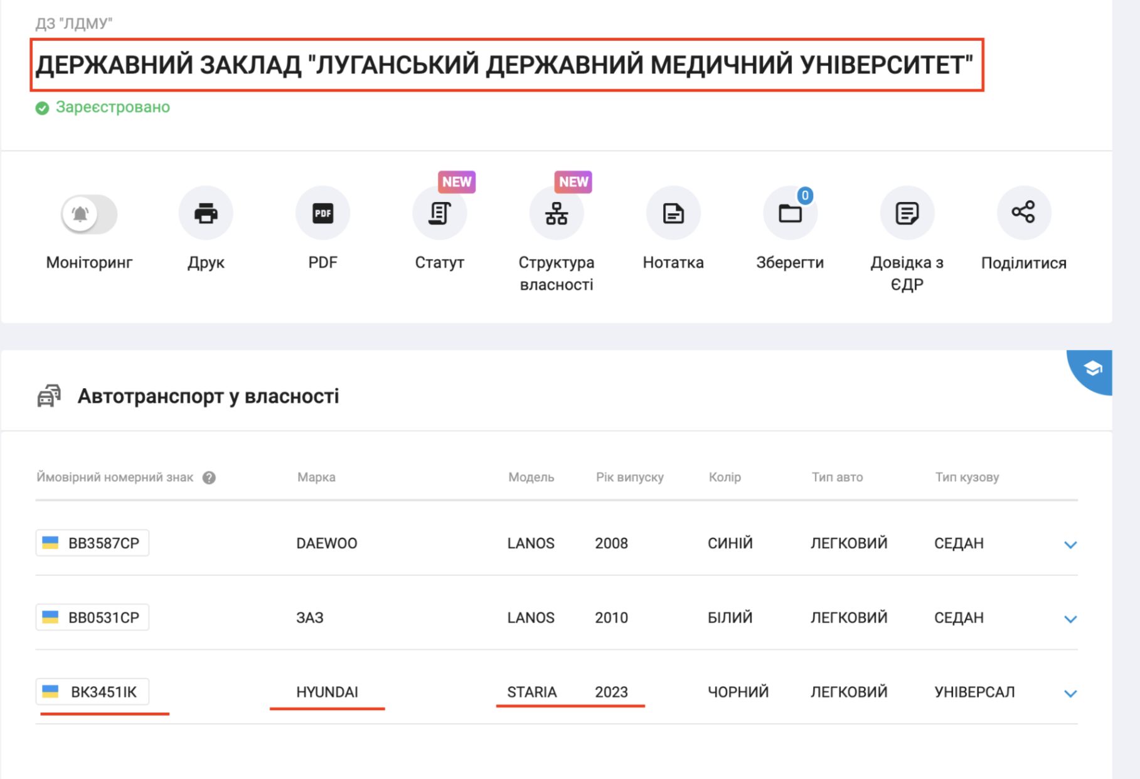Click the Колір column header
Image resolution: width=1140 pixels, height=779 pixels.
(725, 477)
